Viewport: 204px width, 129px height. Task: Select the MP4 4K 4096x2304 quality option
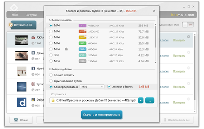51,25
